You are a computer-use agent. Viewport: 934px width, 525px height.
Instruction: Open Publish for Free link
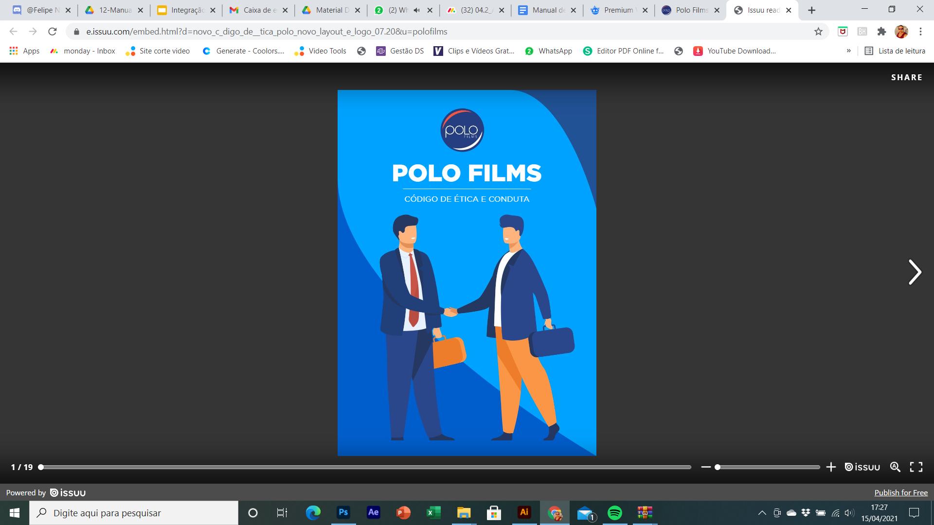(901, 493)
